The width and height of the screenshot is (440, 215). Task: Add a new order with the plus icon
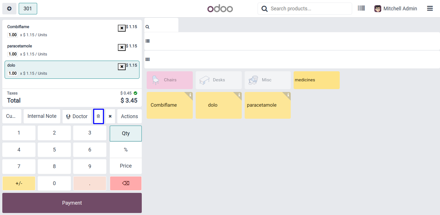tap(9, 9)
